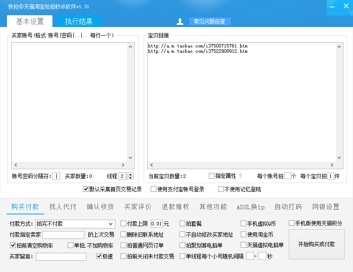353x272 pixels.
Task: Check the 使用淘金币 option
Action: click(x=244, y=235)
